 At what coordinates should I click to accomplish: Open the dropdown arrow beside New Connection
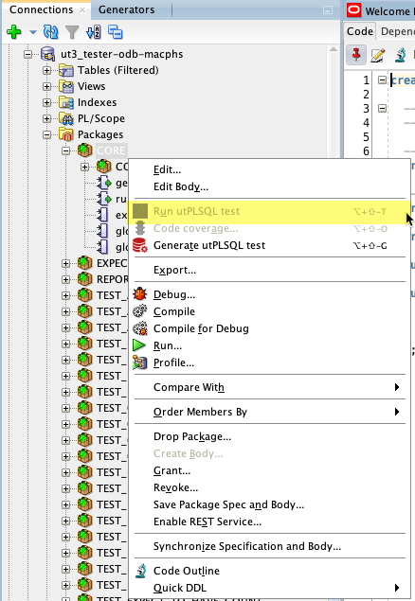33,32
